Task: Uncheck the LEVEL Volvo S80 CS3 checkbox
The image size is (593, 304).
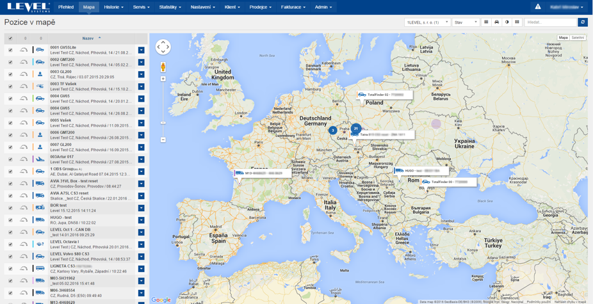Action: pyautogui.click(x=10, y=257)
